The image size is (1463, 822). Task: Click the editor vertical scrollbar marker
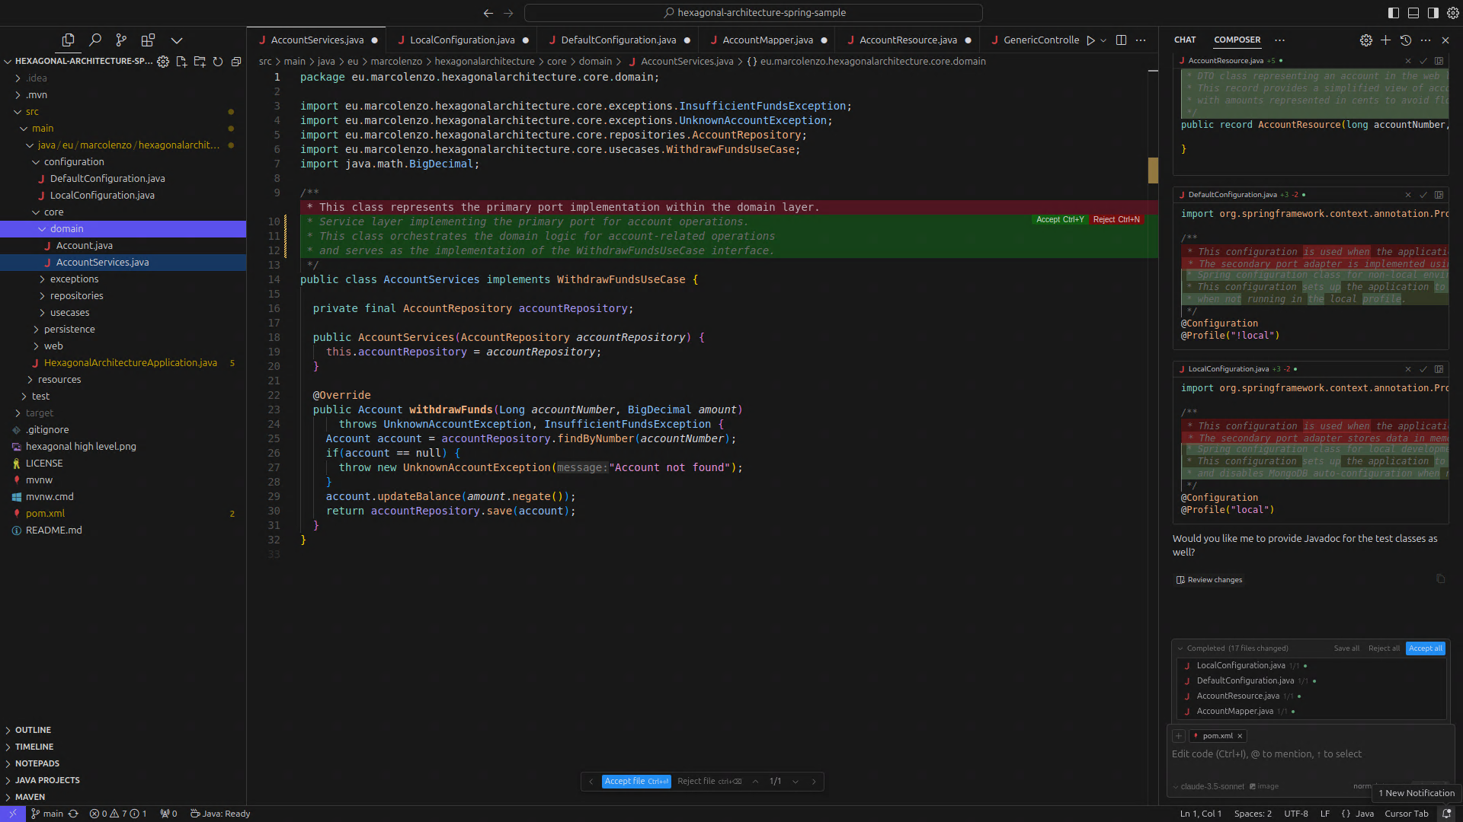click(1153, 170)
